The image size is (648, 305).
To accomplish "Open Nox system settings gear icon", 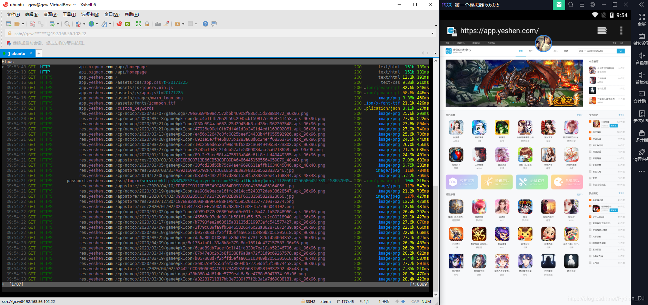I will (x=593, y=5).
